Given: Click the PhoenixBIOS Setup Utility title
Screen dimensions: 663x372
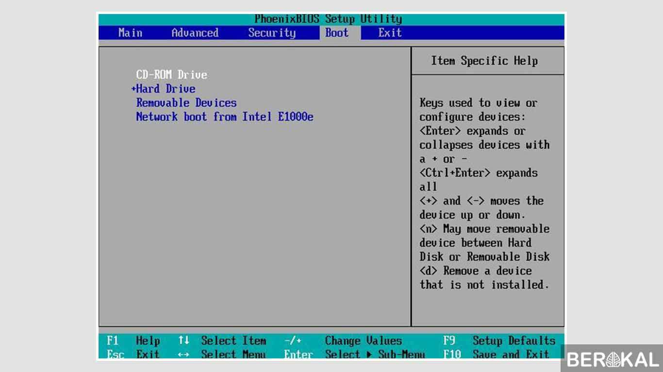Looking at the screenshot, I should (x=328, y=19).
